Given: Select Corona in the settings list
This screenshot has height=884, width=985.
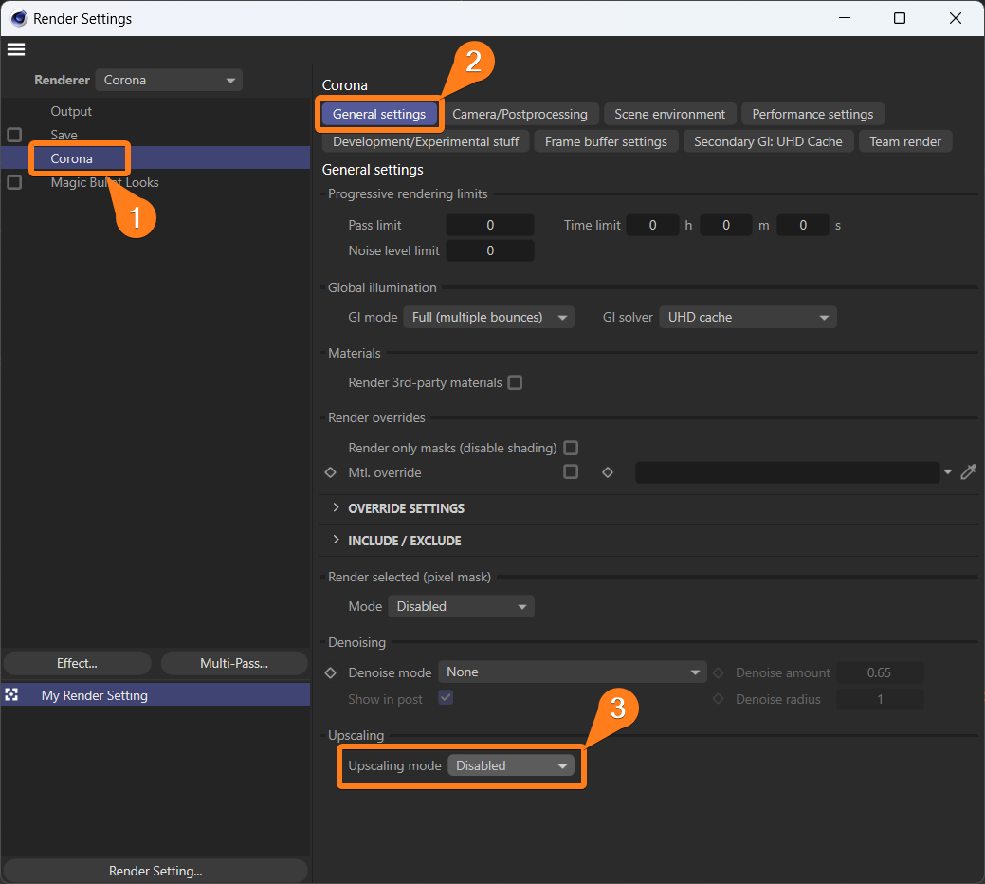Looking at the screenshot, I should tap(72, 158).
